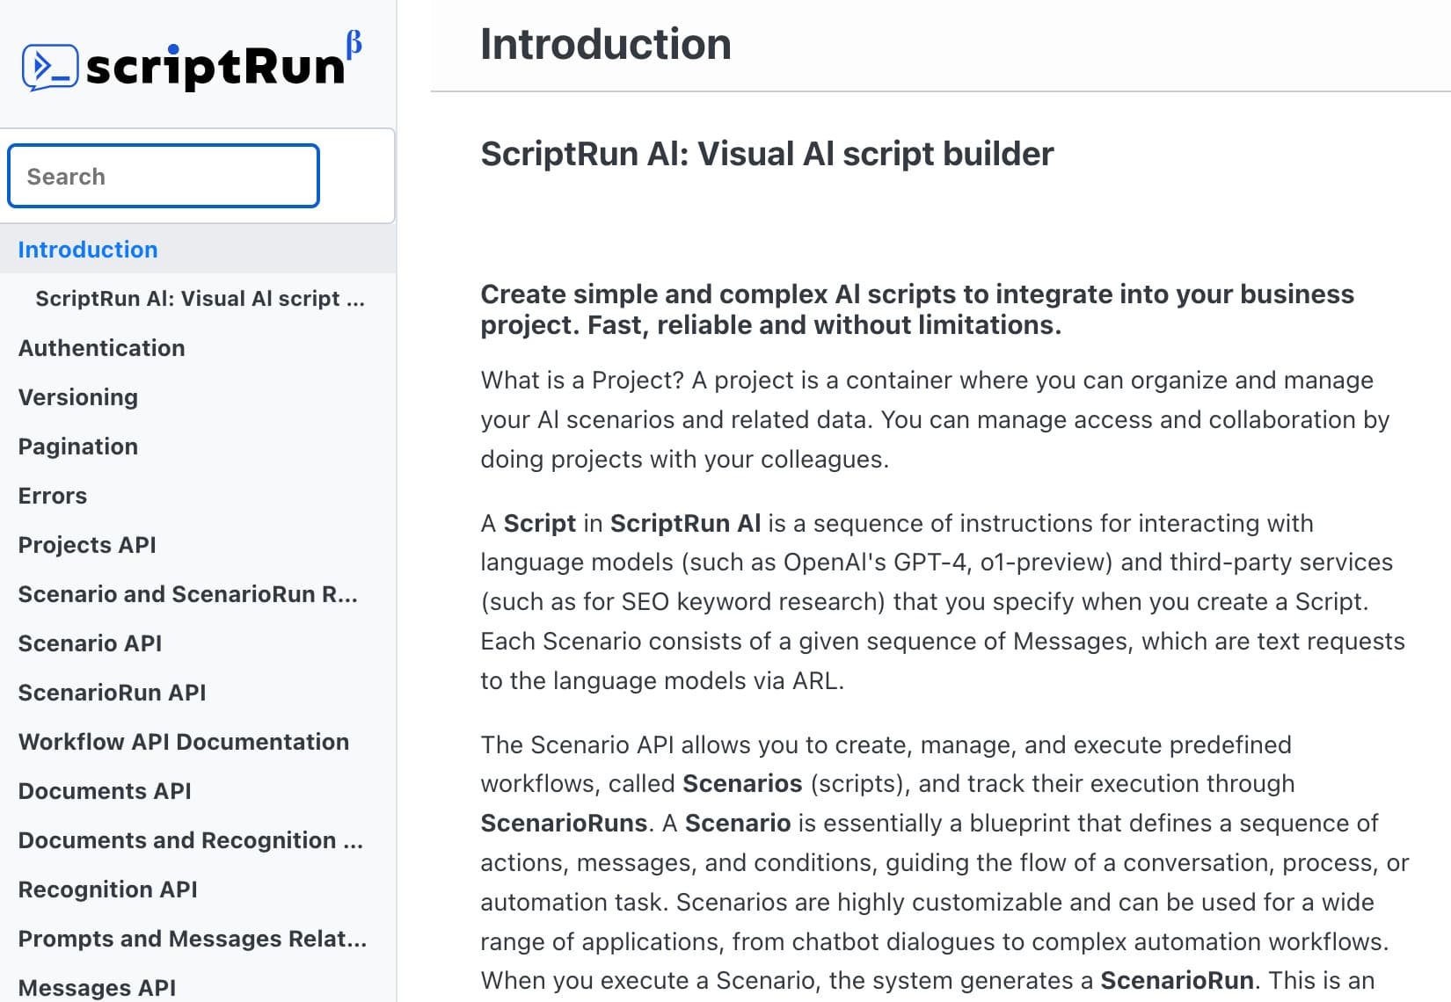This screenshot has height=1002, width=1451.
Task: Open Scenario and ScenarioRun sidebar entry
Action: tap(187, 594)
